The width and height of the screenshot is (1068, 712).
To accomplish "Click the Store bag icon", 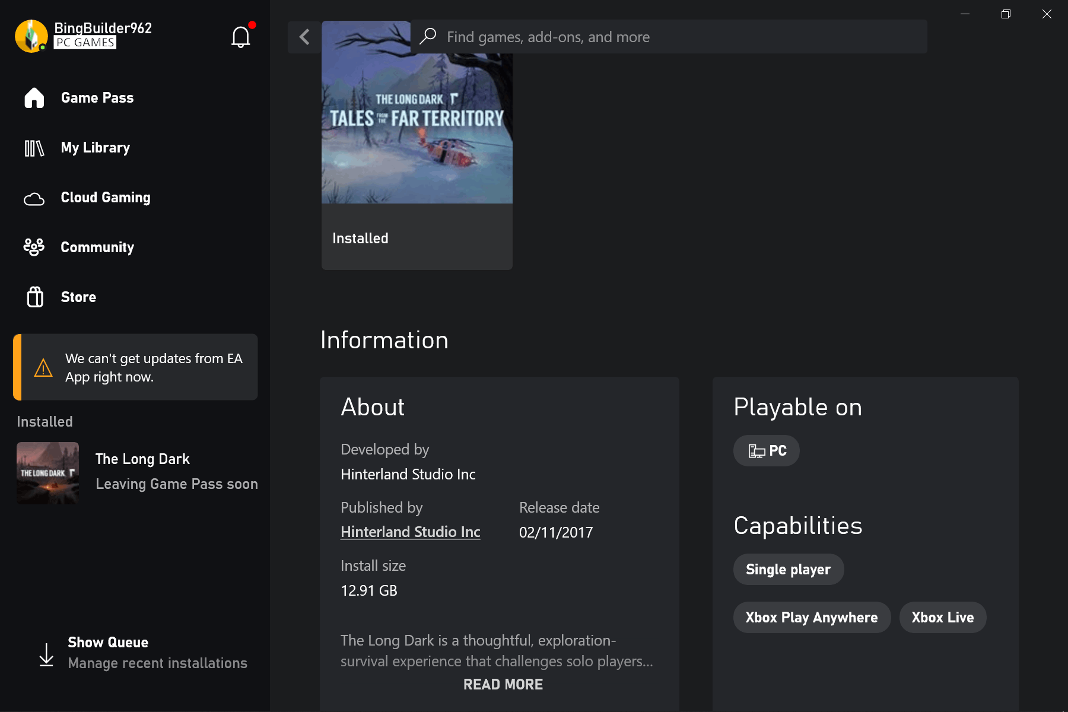I will [x=35, y=297].
